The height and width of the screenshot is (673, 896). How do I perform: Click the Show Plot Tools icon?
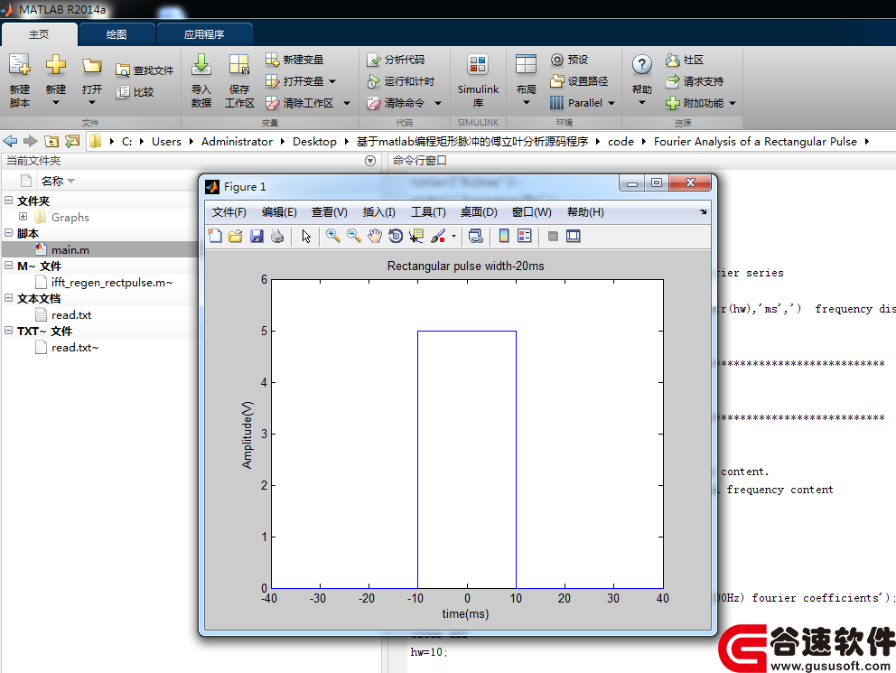click(574, 236)
